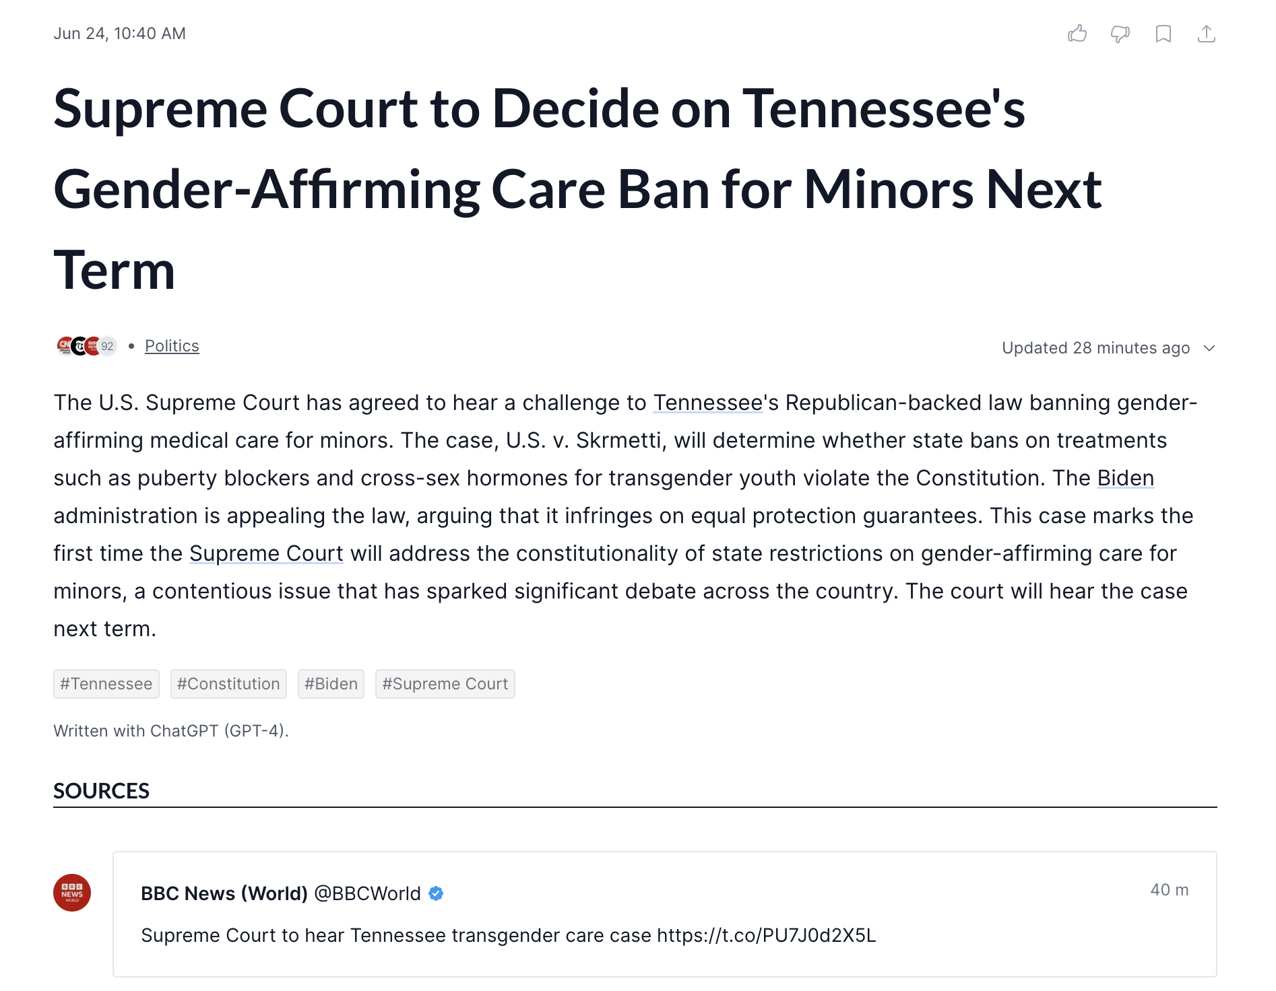Click the BBC News round logo
The image size is (1276, 991).
pos(72,893)
